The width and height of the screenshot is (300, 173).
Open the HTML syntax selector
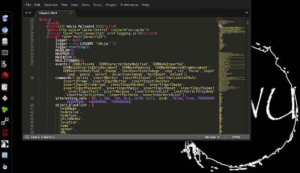click(x=236, y=137)
